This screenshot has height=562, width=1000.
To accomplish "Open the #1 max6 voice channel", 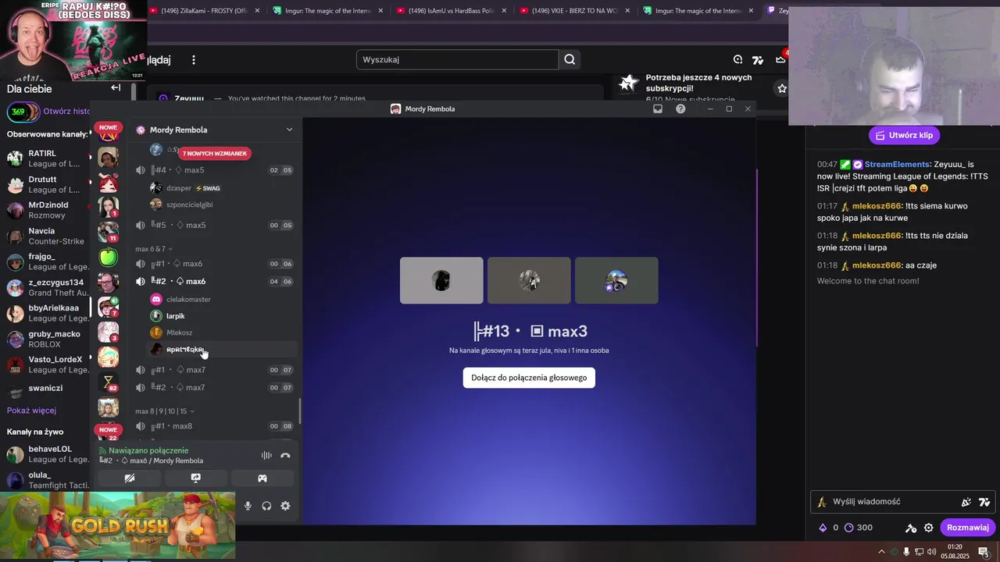I will [214, 264].
